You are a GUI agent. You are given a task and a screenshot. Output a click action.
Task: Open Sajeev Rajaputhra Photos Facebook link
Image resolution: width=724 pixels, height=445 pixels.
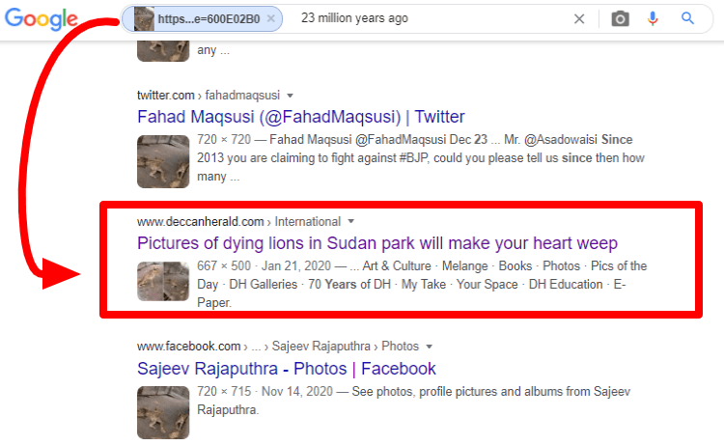coord(287,368)
